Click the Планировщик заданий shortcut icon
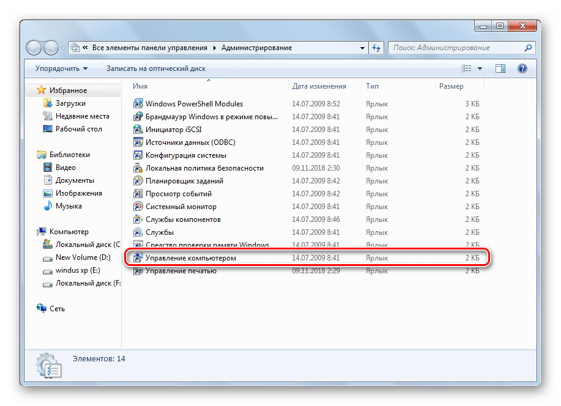Image resolution: width=561 pixels, height=406 pixels. pyautogui.click(x=138, y=181)
